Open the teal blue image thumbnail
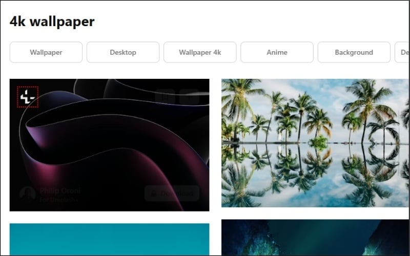The width and height of the screenshot is (410, 256). [x=109, y=239]
